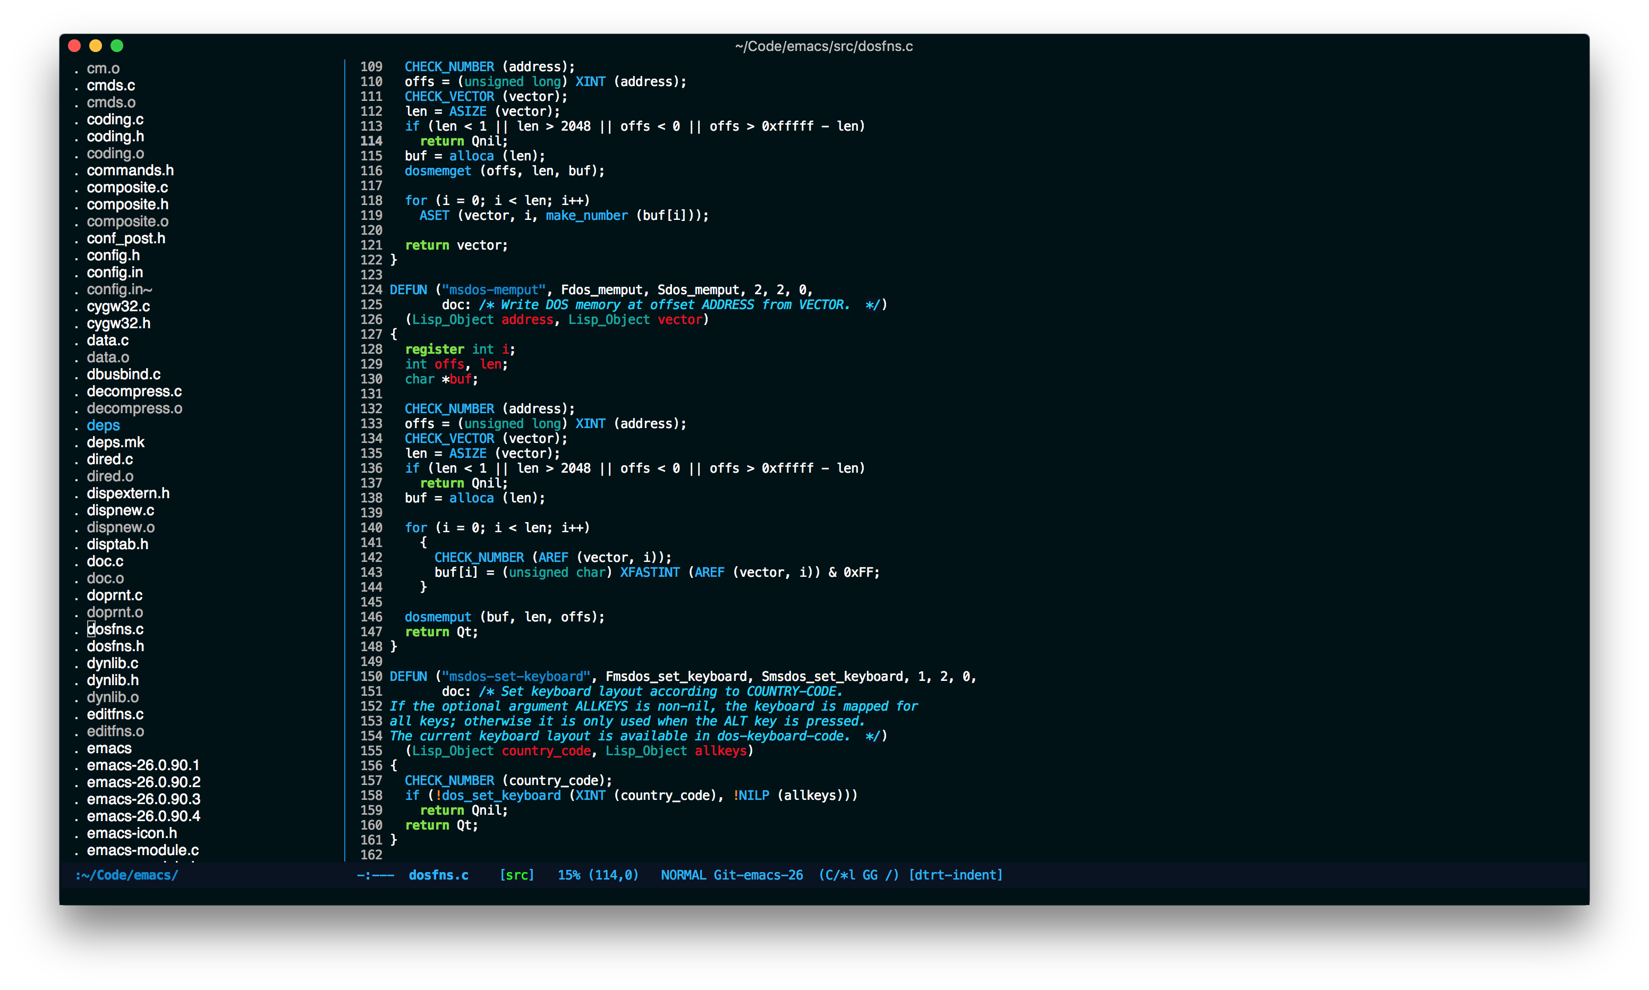Click the yellow minimize window button
The height and width of the screenshot is (990, 1649).
(96, 45)
